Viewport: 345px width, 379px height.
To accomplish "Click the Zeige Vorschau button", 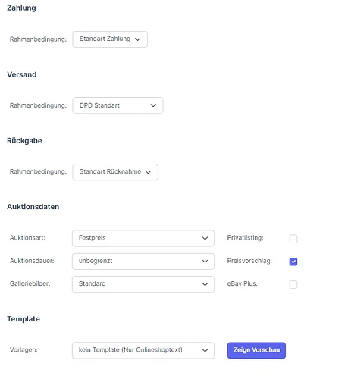I will [x=256, y=350].
